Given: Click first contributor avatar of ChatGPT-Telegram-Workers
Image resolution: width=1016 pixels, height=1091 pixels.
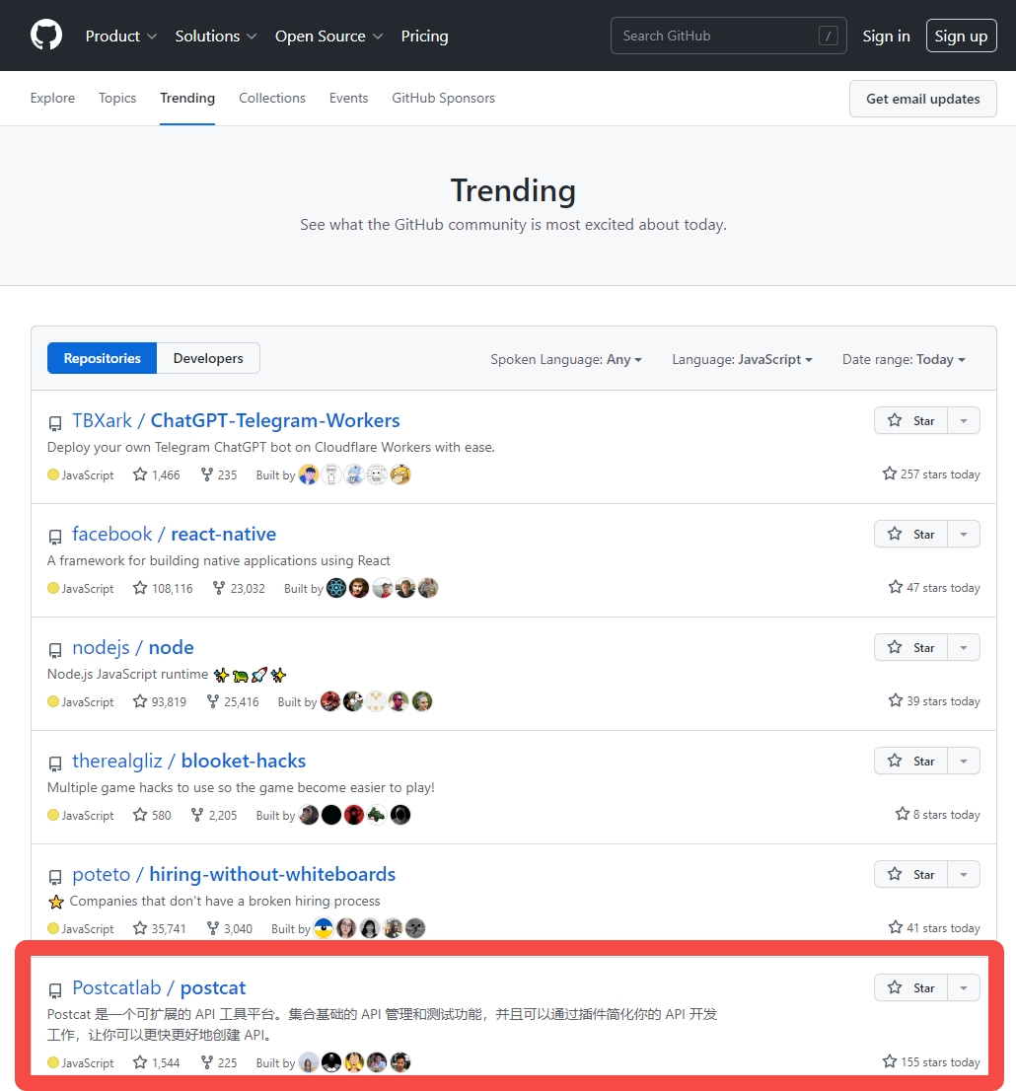Looking at the screenshot, I should click(309, 475).
